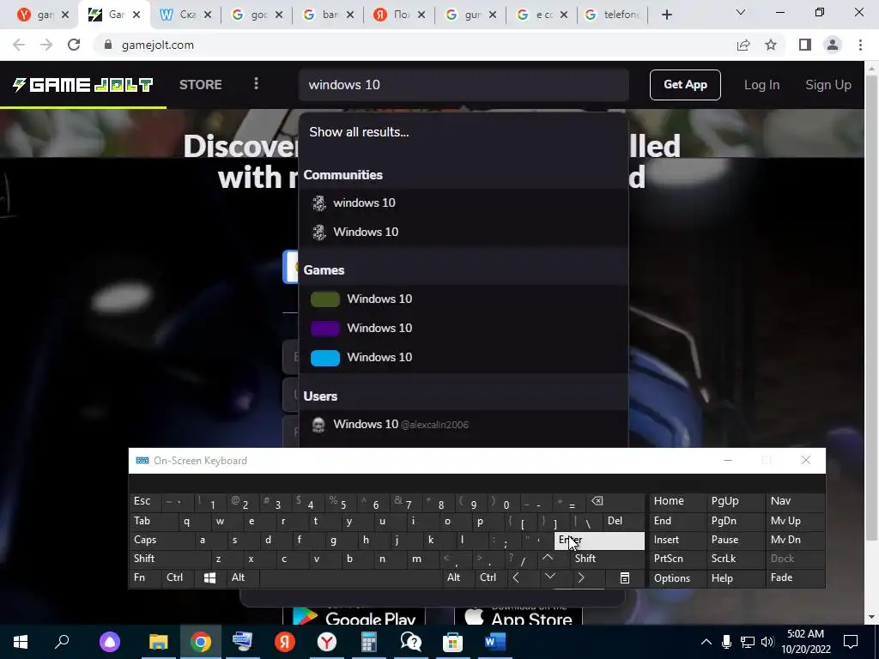Toggle the Fn key on the keyboard
Screen dimensions: 879x659
coord(146,577)
